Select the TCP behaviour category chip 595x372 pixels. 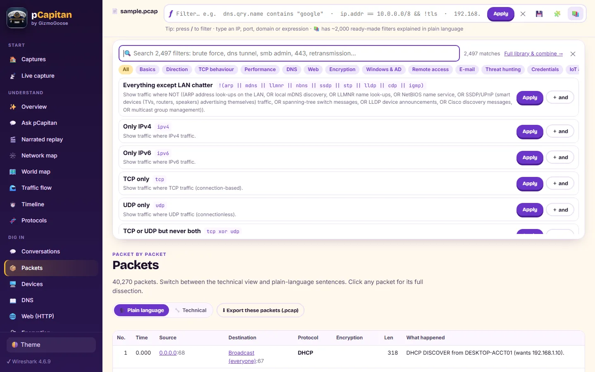(216, 69)
